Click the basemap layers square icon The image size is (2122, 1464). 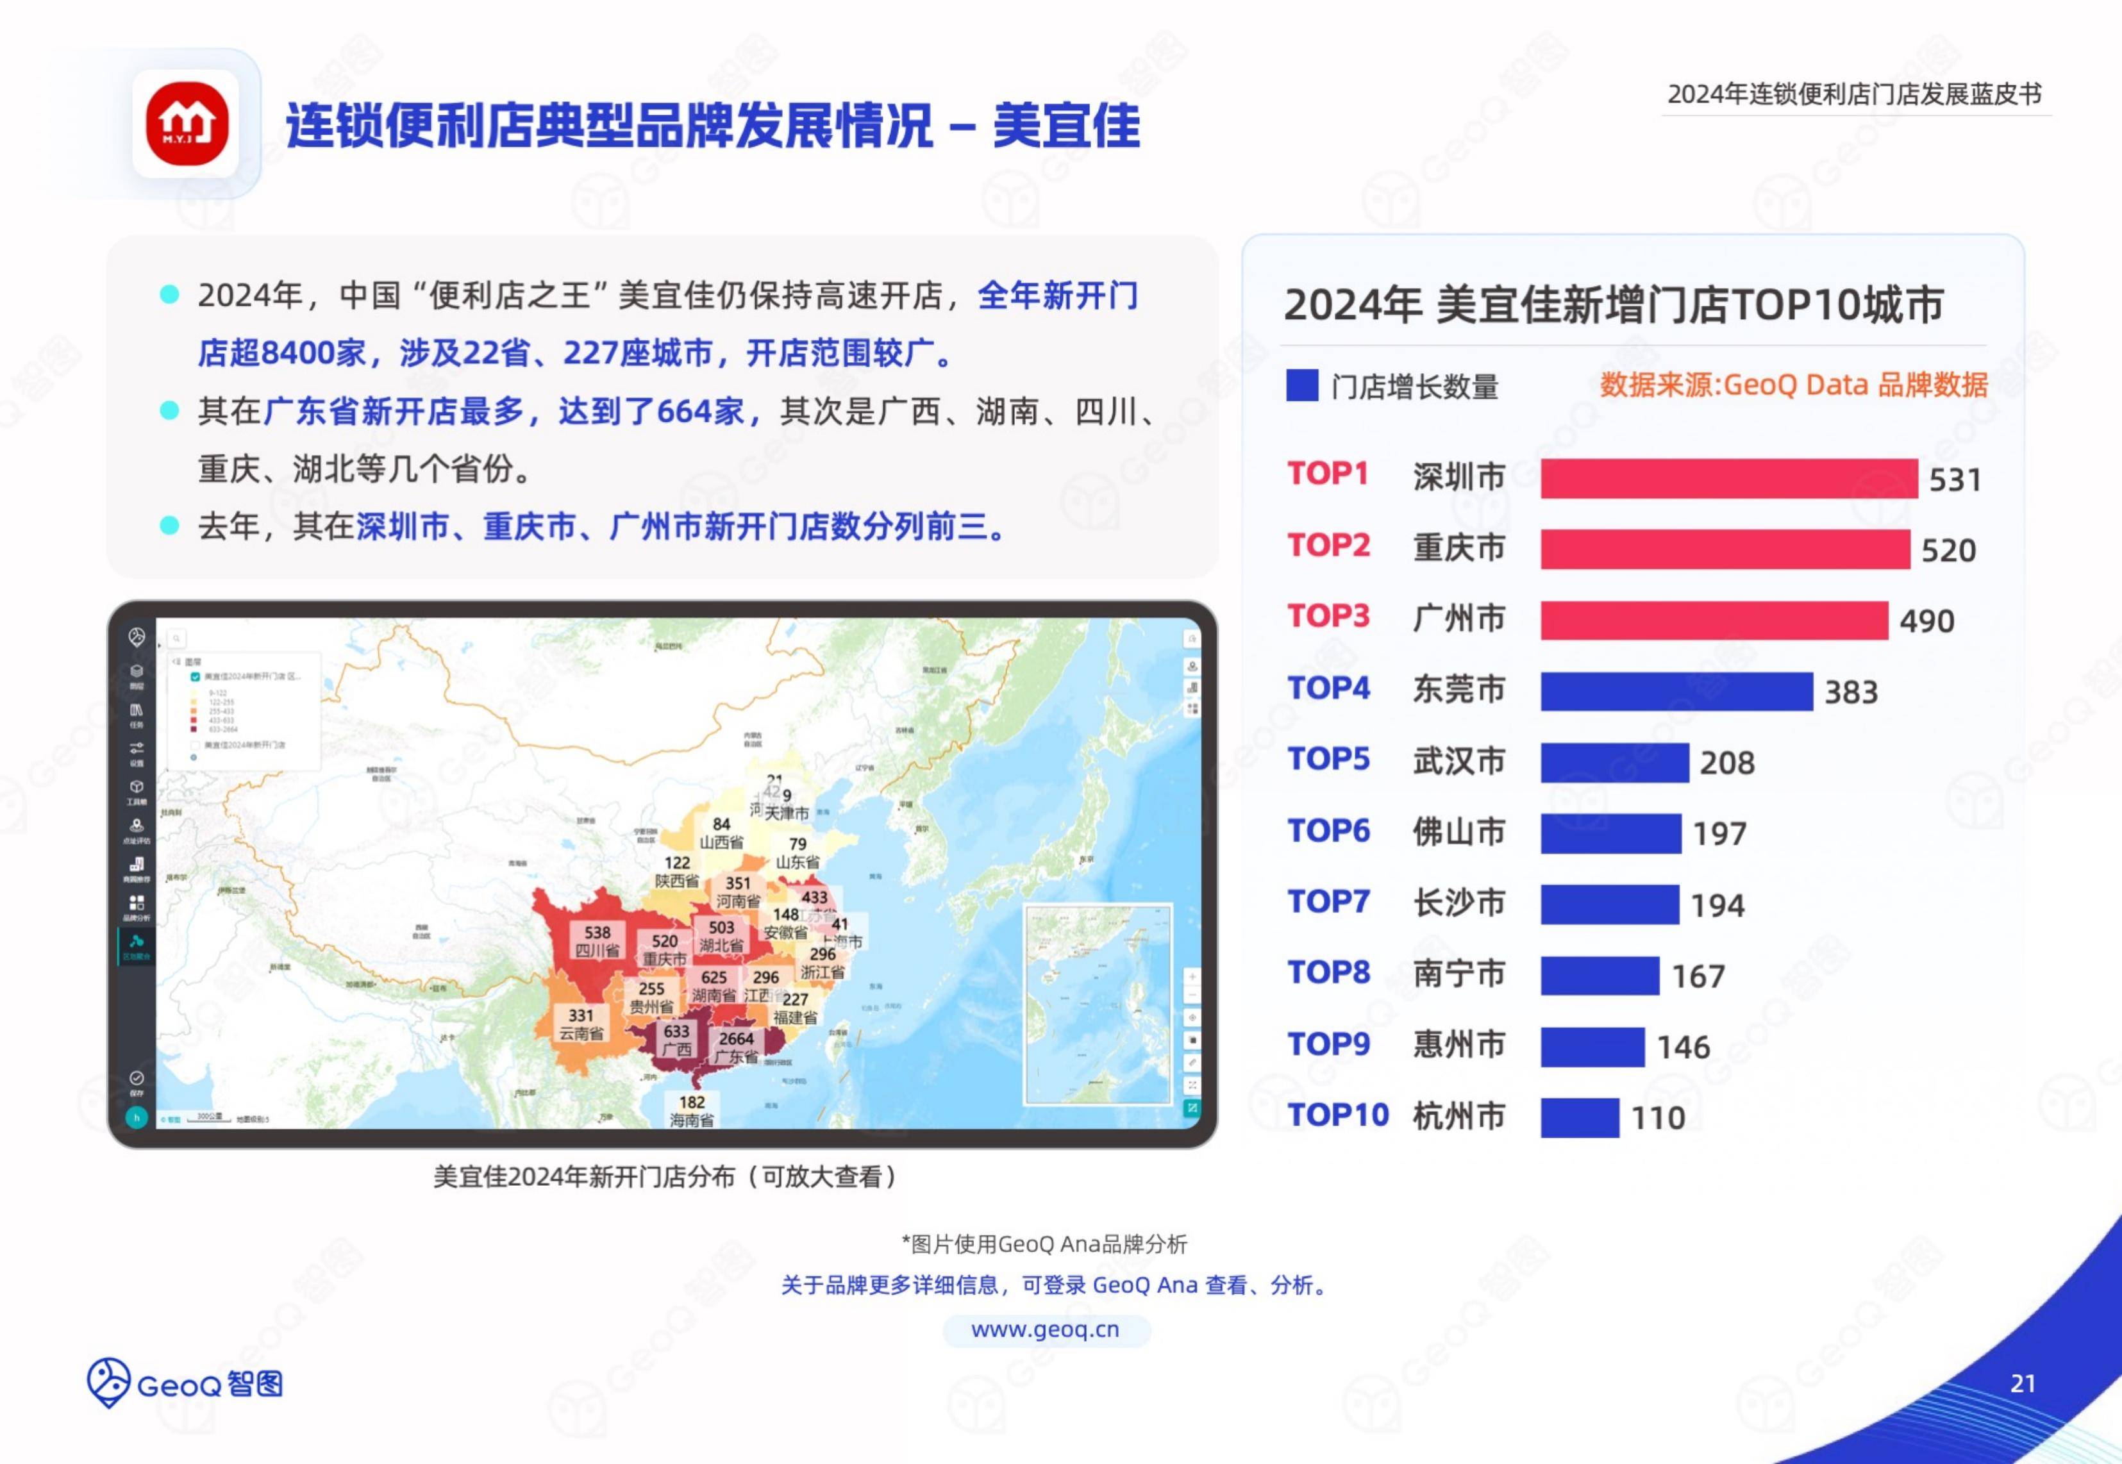tap(1192, 1039)
